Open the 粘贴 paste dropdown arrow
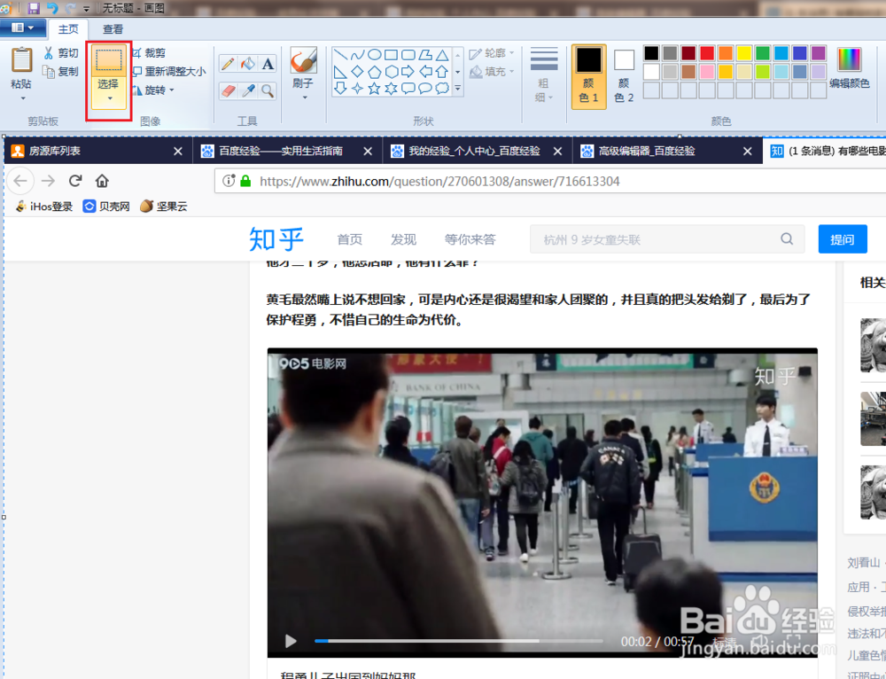886x679 pixels. [x=23, y=98]
